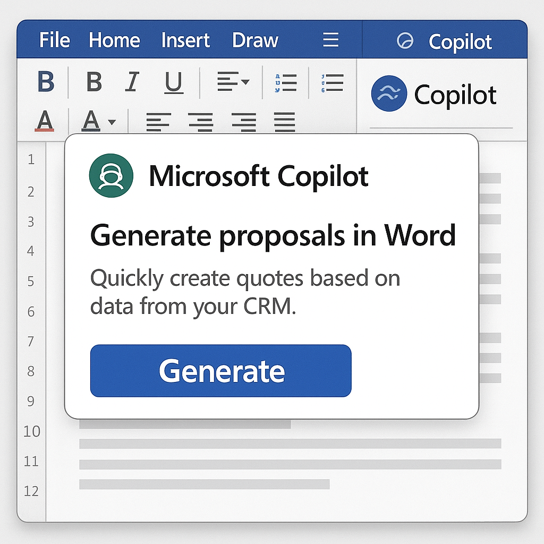Open the File menu tab
Viewport: 544px width, 544px height.
pos(55,40)
